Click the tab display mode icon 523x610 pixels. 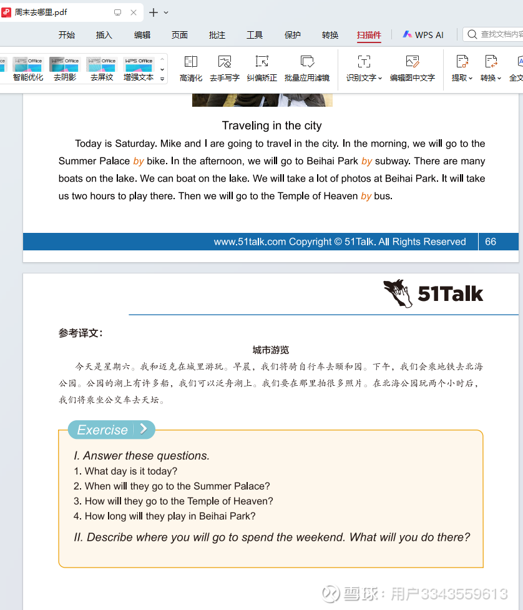(x=117, y=12)
